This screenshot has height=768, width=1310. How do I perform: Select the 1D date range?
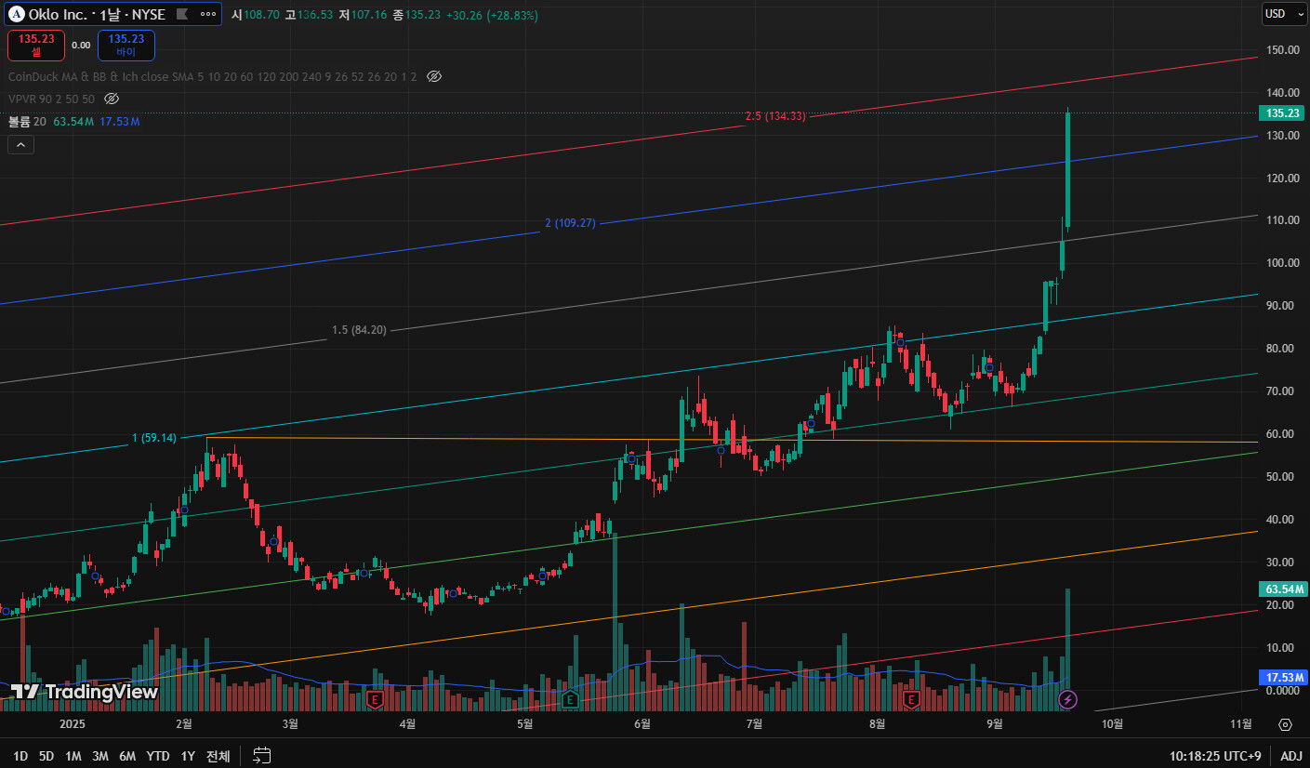tap(20, 757)
